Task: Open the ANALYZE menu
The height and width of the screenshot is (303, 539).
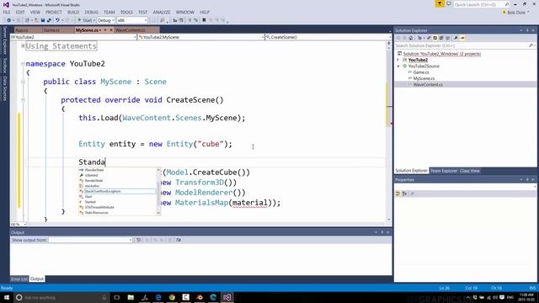Action: (162, 12)
